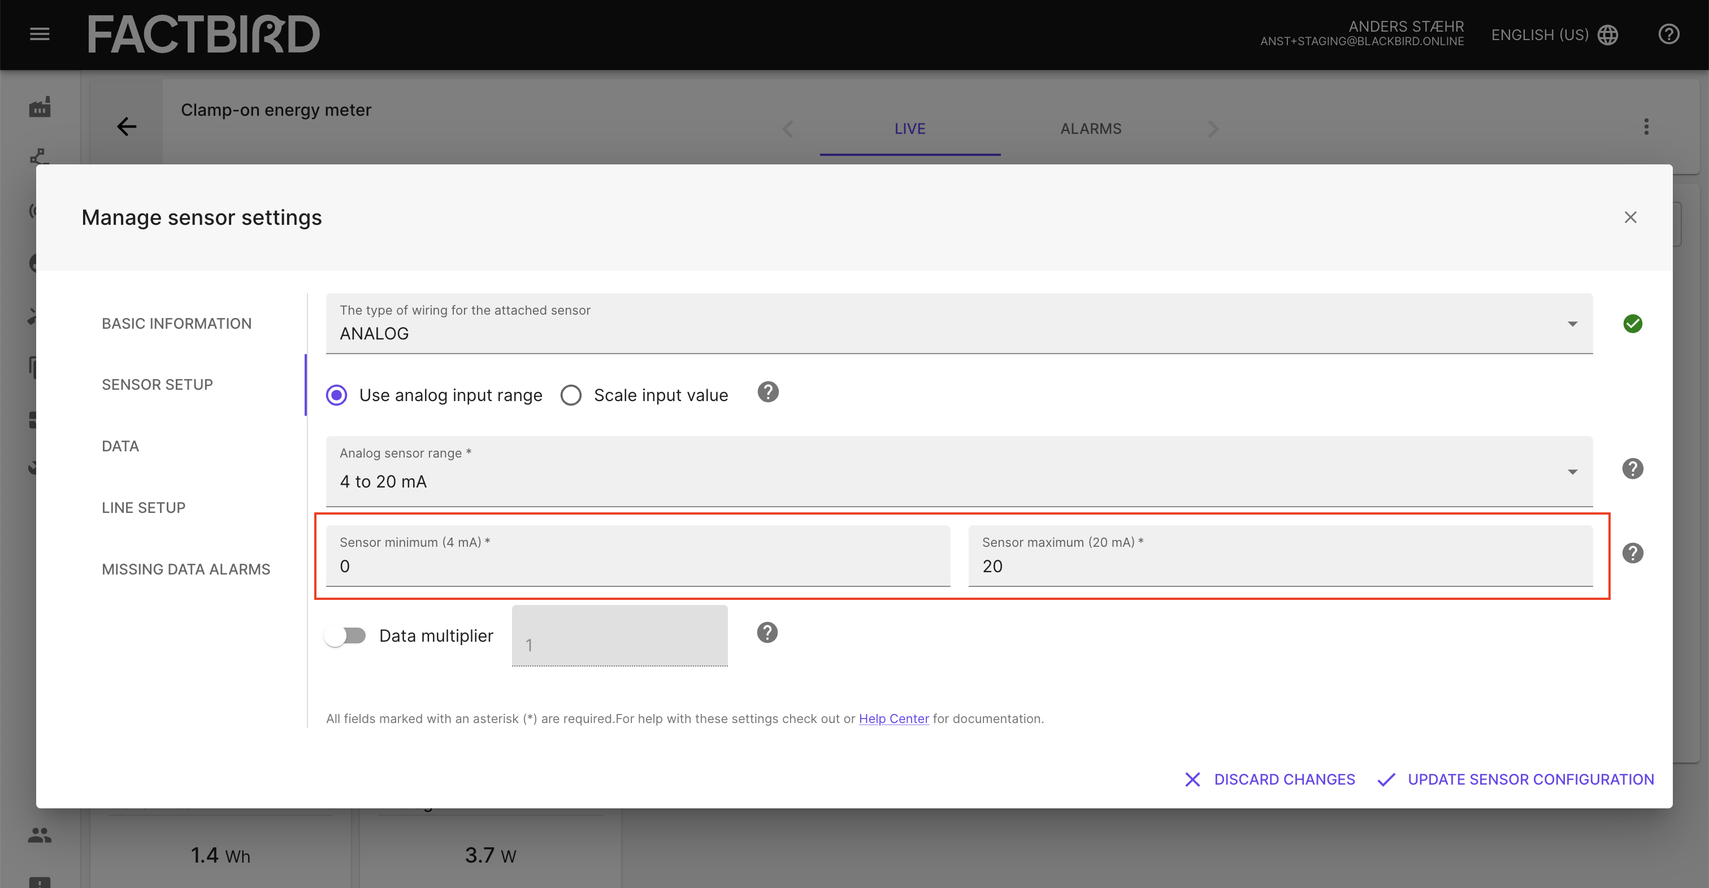
Task: Switch to the ALARMS tab
Action: [x=1091, y=129]
